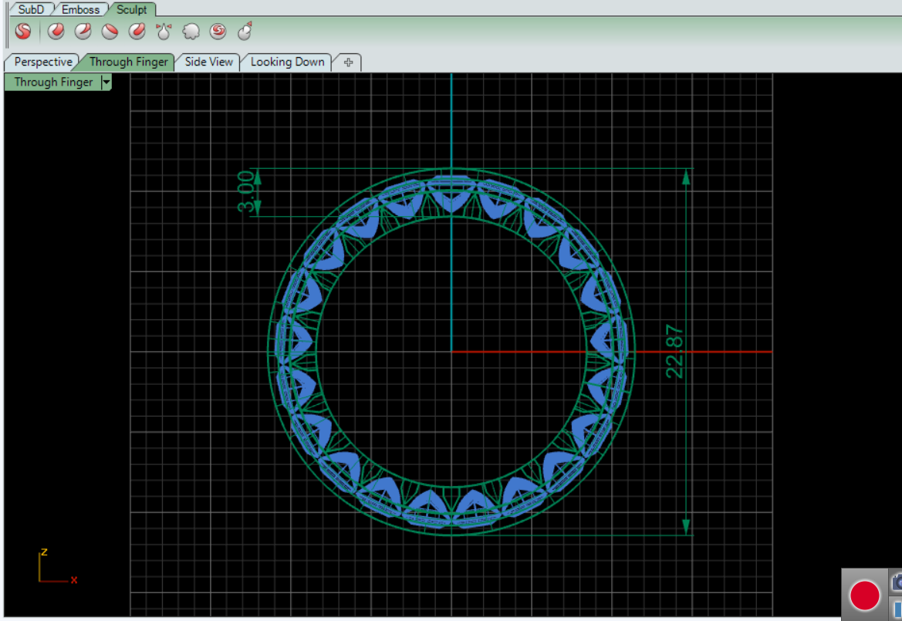The image size is (902, 621).
Task: Open the Looking Down viewport tab
Action: 287,62
